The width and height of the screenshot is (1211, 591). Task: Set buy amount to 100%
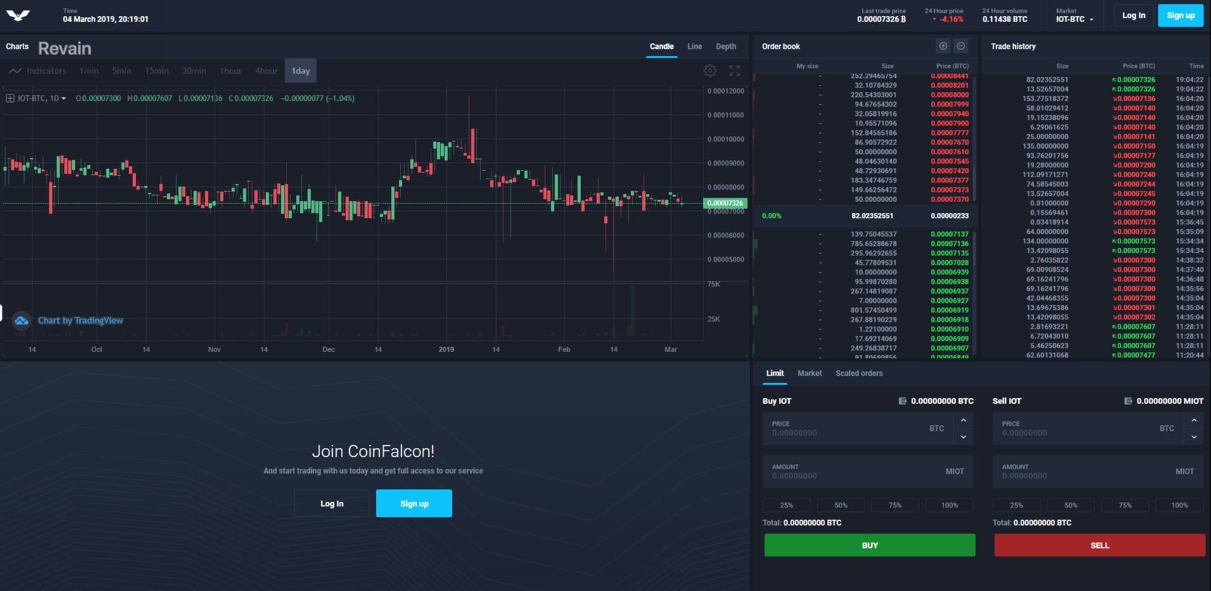[949, 505]
